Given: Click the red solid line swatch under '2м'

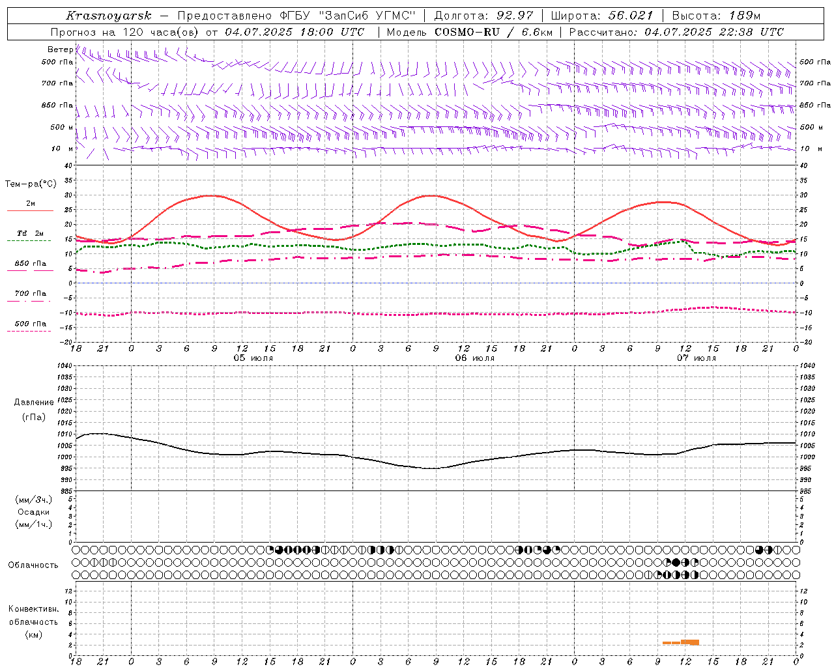Looking at the screenshot, I should [30, 211].
